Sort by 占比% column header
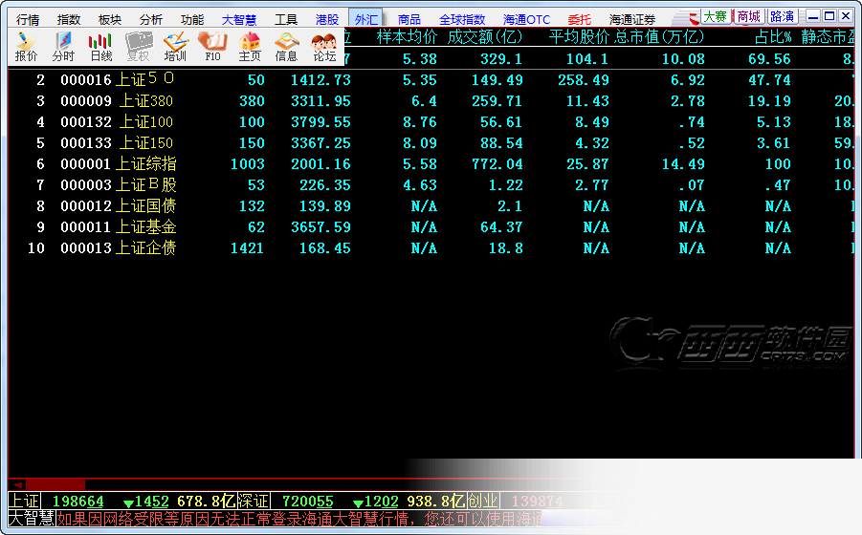 pyautogui.click(x=773, y=37)
